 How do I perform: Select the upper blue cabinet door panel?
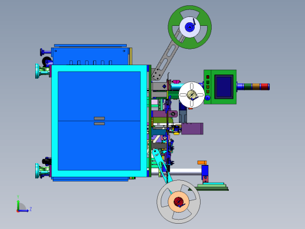tap(99, 96)
